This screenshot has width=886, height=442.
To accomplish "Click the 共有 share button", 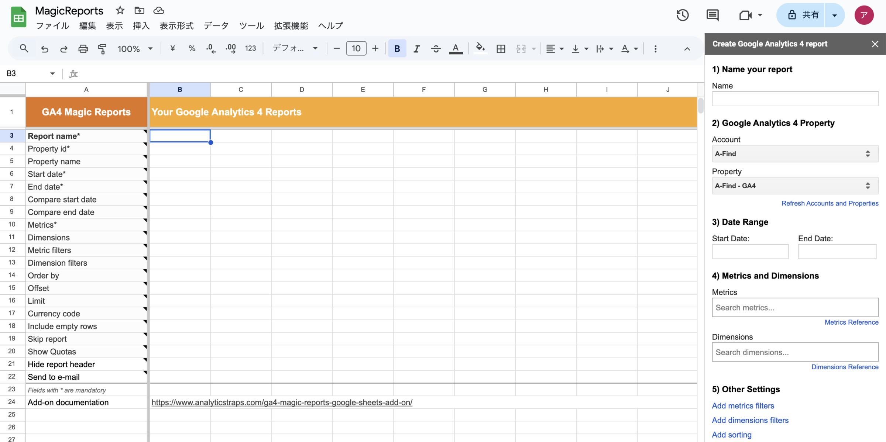I will click(x=801, y=15).
